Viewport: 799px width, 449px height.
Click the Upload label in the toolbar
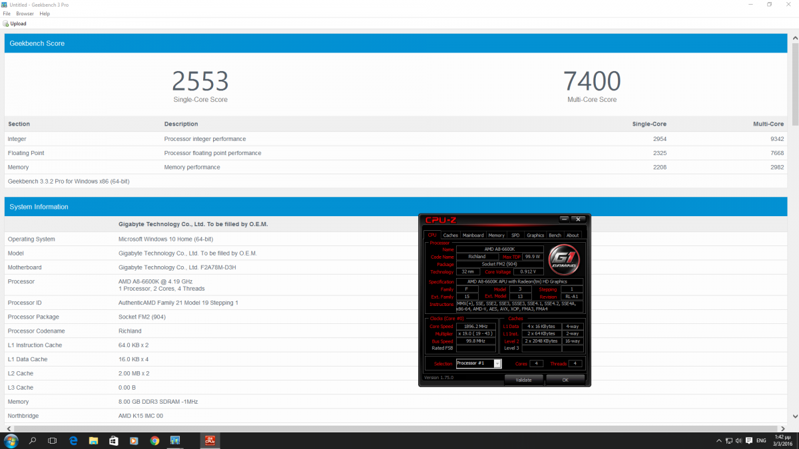(18, 23)
